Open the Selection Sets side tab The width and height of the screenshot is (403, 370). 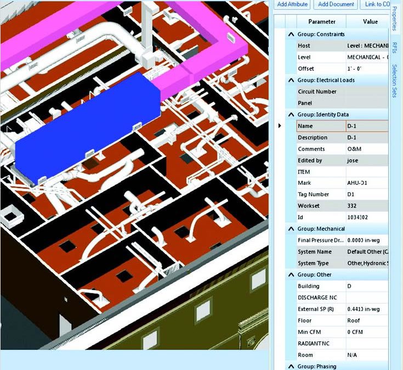tap(394, 81)
